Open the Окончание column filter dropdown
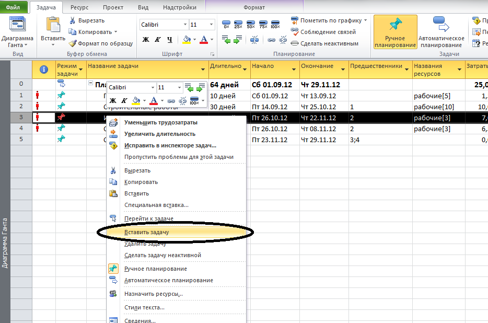Image resolution: width=488 pixels, height=323 pixels. (x=343, y=70)
